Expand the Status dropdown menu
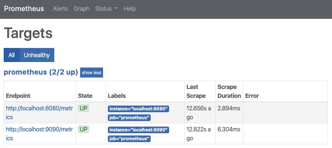Image resolution: width=332 pixels, height=148 pixels. tap(106, 9)
